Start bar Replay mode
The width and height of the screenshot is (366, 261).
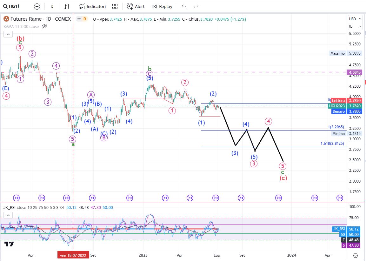pos(162,6)
